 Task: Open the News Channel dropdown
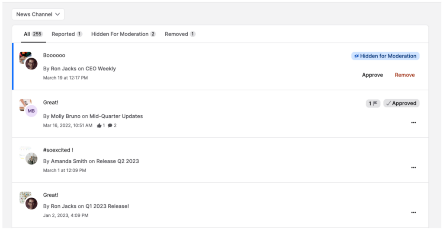(38, 14)
